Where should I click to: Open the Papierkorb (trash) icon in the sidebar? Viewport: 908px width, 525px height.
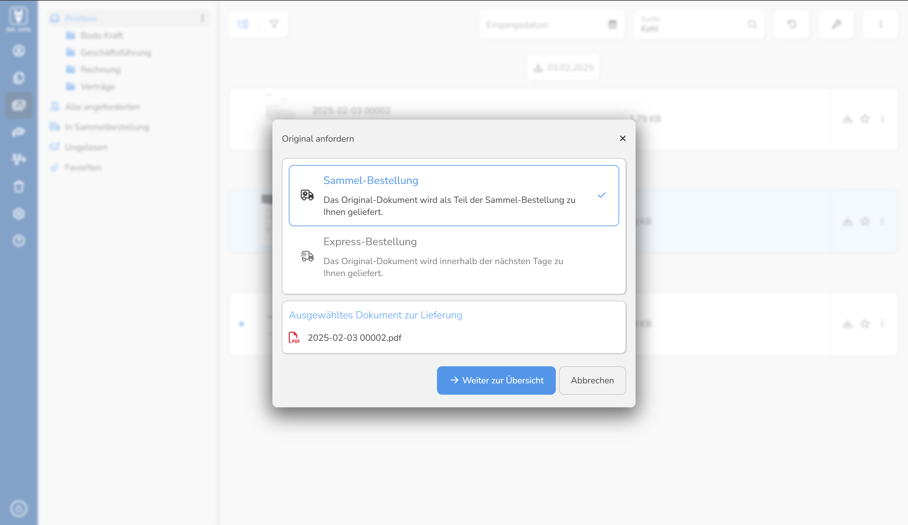pyautogui.click(x=19, y=186)
